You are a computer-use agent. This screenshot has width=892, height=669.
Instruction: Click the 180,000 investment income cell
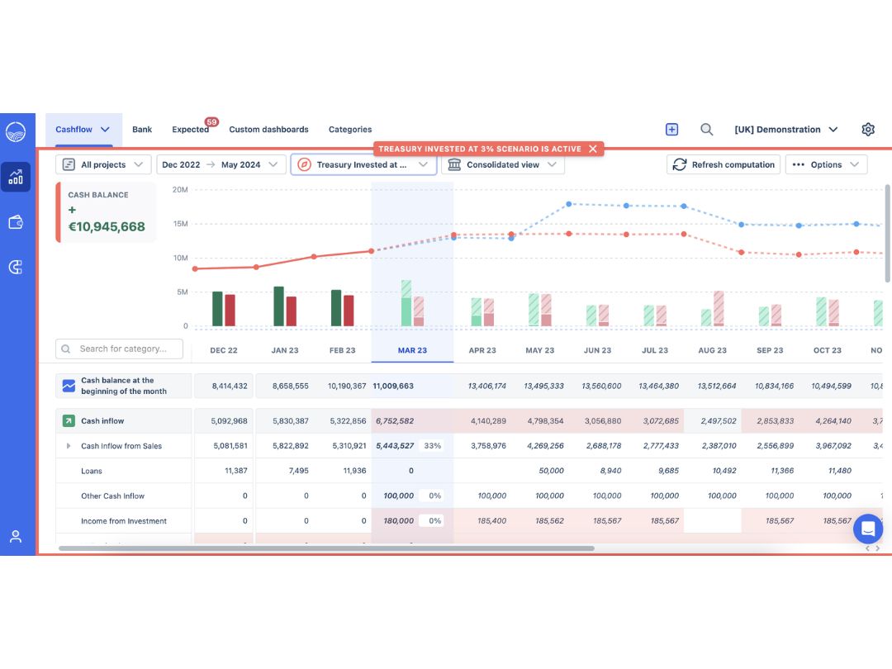(398, 521)
